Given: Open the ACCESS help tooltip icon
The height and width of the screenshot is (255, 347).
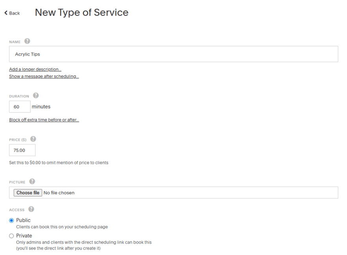Looking at the screenshot, I should [x=31, y=209].
